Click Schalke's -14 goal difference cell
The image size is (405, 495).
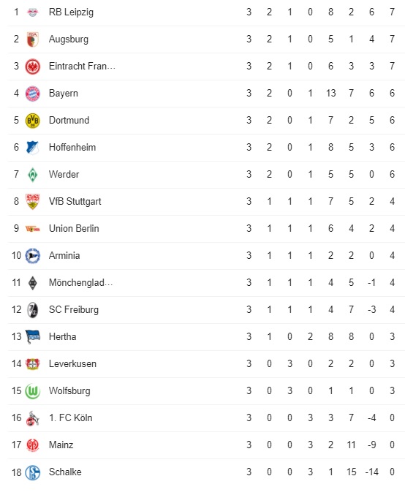pyautogui.click(x=371, y=472)
